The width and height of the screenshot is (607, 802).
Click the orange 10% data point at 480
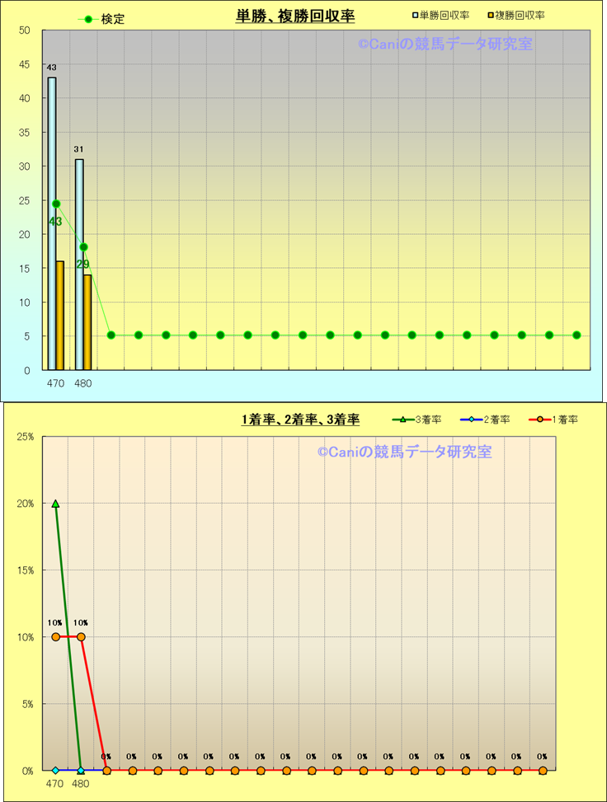(81, 637)
